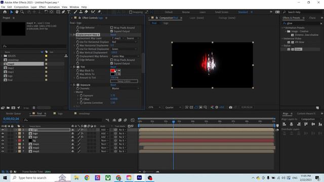
Task: Open Exposure Channels Master dropdown
Action: coord(125,88)
